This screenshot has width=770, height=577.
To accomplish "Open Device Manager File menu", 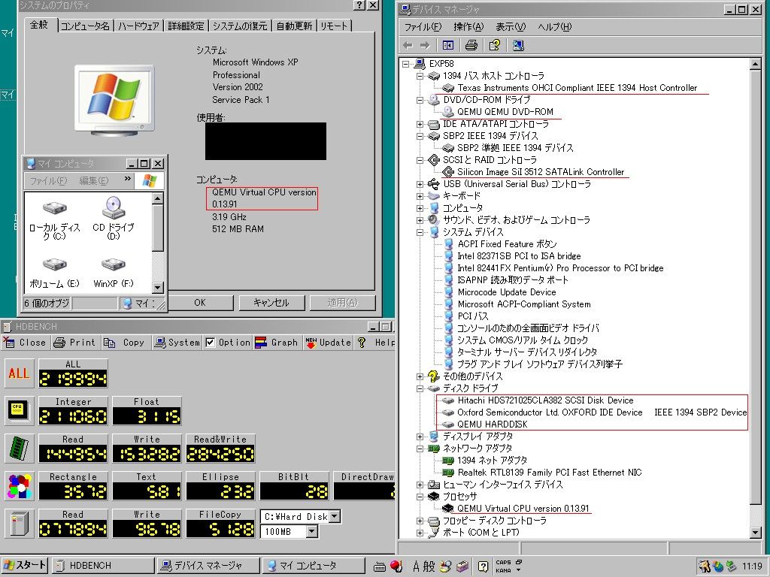I will pos(423,27).
